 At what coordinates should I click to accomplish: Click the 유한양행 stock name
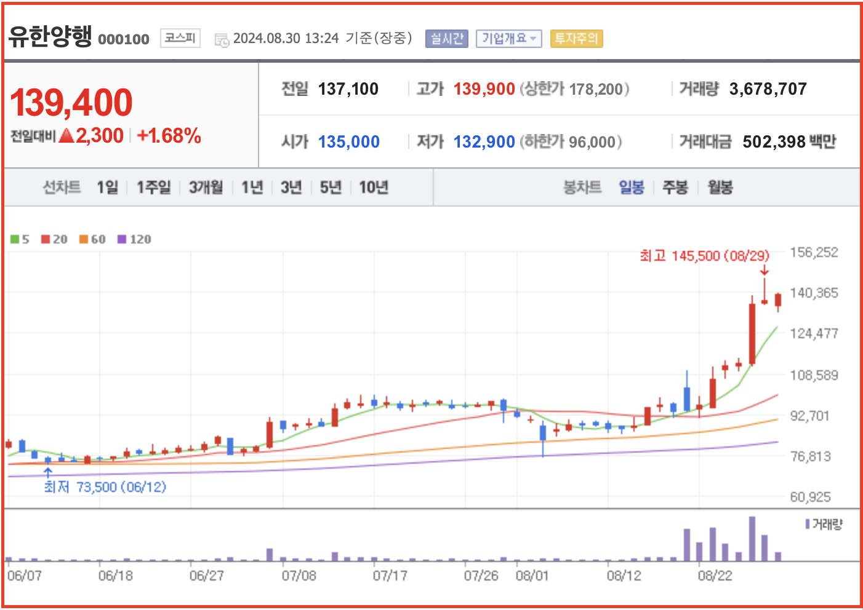click(x=50, y=37)
